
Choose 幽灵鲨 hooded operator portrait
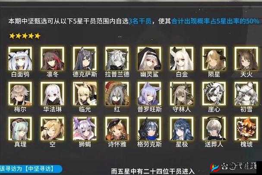coord(149,59)
